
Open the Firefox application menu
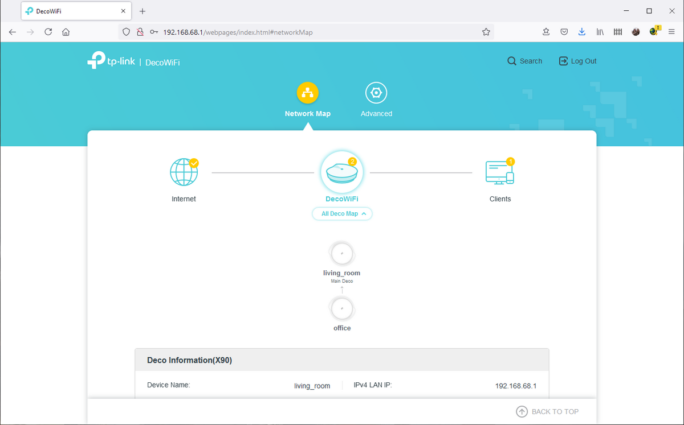click(x=671, y=32)
